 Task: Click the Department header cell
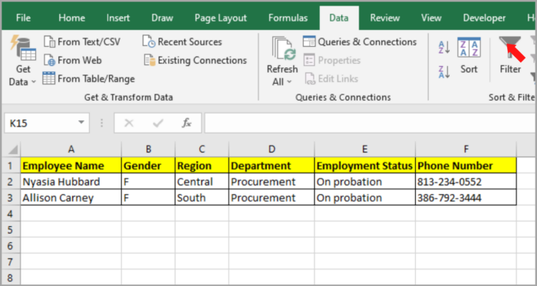tap(272, 166)
